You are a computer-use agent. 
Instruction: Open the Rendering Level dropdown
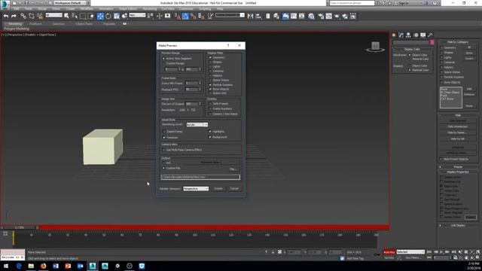click(x=197, y=125)
